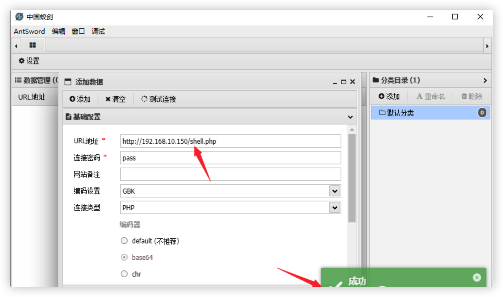Screen dimensions: 503x297
Task: Collapse the 分类目录 panel arrow
Action: pos(485,80)
